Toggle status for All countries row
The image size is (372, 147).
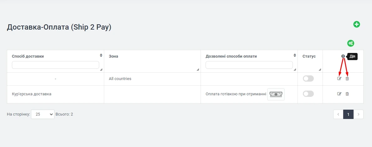(x=308, y=78)
